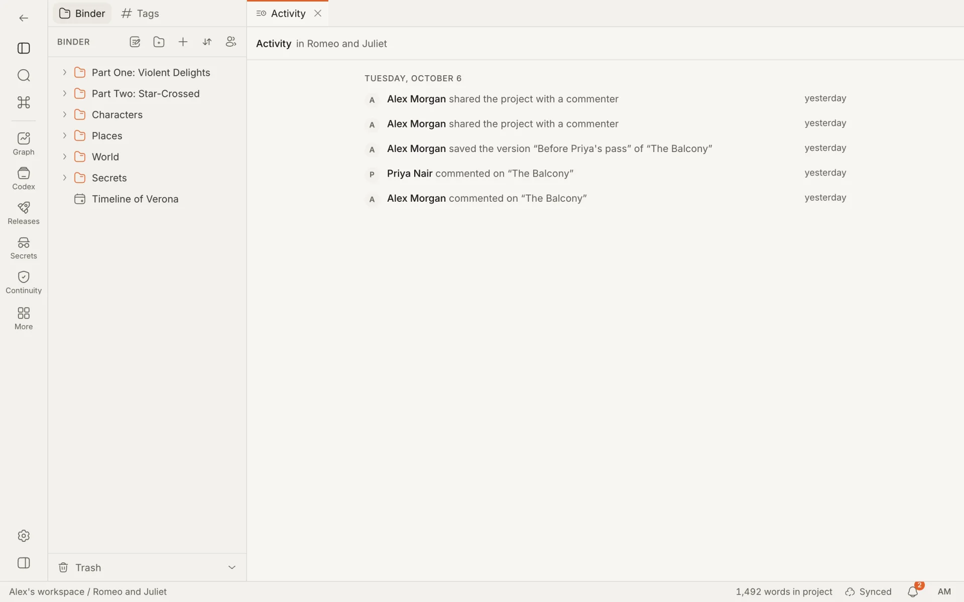Expand the World folder

pyautogui.click(x=64, y=157)
